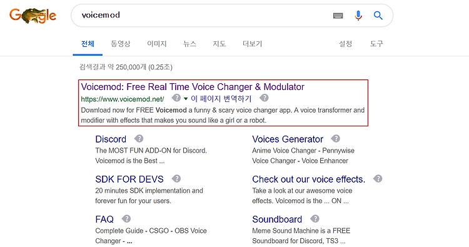Image resolution: width=469 pixels, height=247 pixels.
Task: Select the 전체 tab
Action: tap(88, 44)
